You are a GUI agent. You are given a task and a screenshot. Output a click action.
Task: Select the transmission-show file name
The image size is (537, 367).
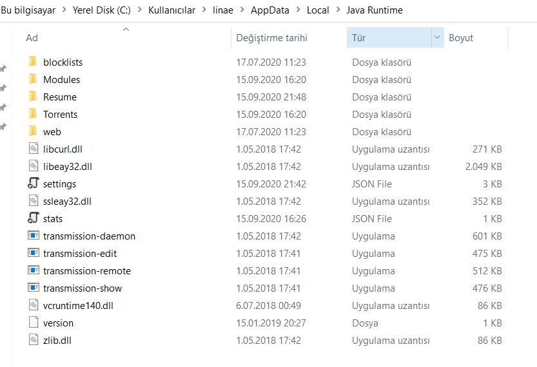point(83,288)
